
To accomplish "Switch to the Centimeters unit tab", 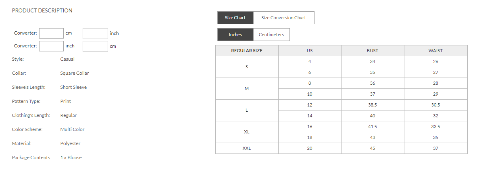I will 271,35.
